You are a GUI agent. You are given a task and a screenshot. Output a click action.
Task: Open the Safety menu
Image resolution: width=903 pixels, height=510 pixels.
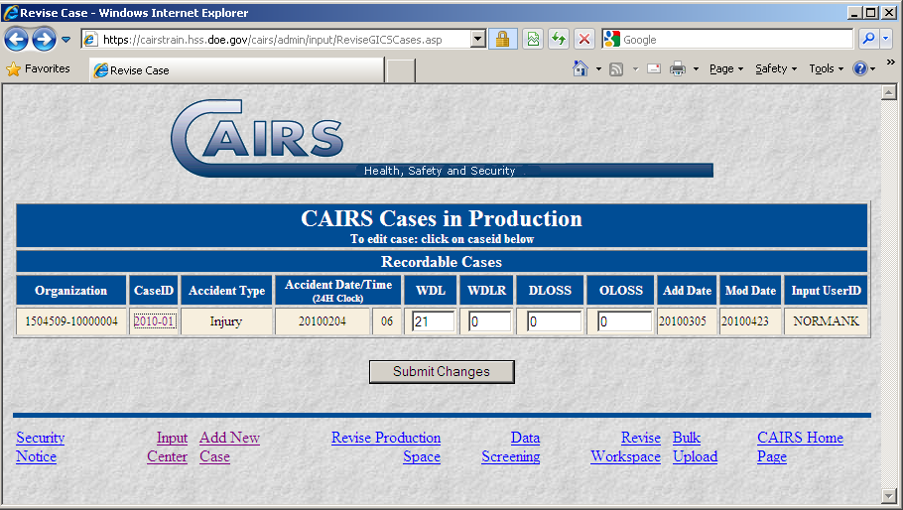click(776, 68)
